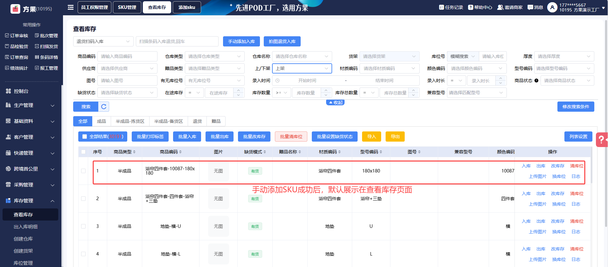Viewport: 608px width, 267px height.
Task: Switch to the 赠品 tab
Action: tap(216, 121)
